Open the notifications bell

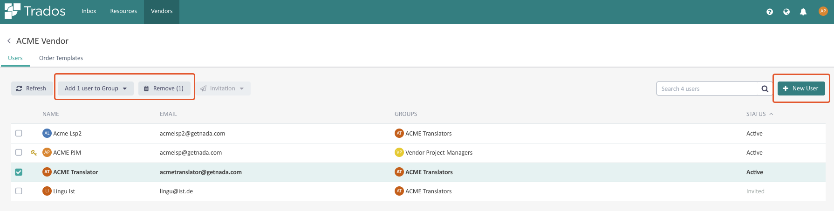[x=803, y=12]
